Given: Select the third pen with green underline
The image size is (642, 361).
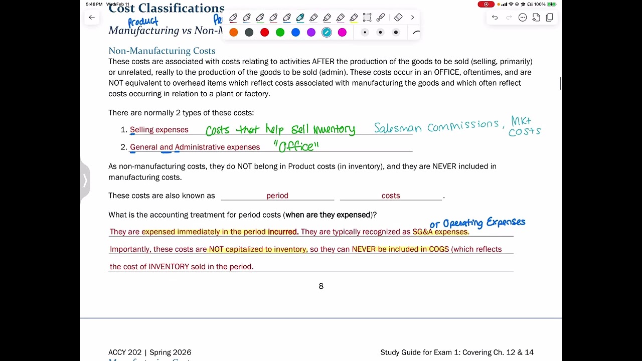Looking at the screenshot, I should [260, 18].
